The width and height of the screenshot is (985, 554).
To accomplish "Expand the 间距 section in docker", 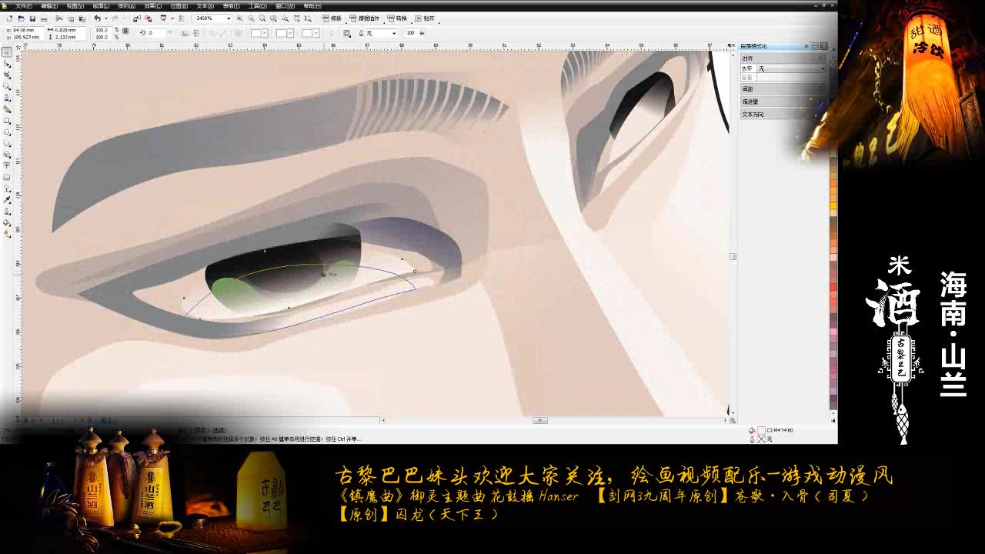I will coord(783,89).
